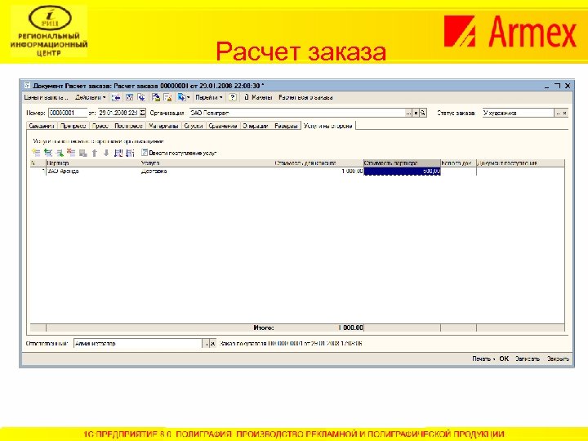Click the fourth icon right of Действия
This screenshot has height=441, width=588.
tap(156, 97)
